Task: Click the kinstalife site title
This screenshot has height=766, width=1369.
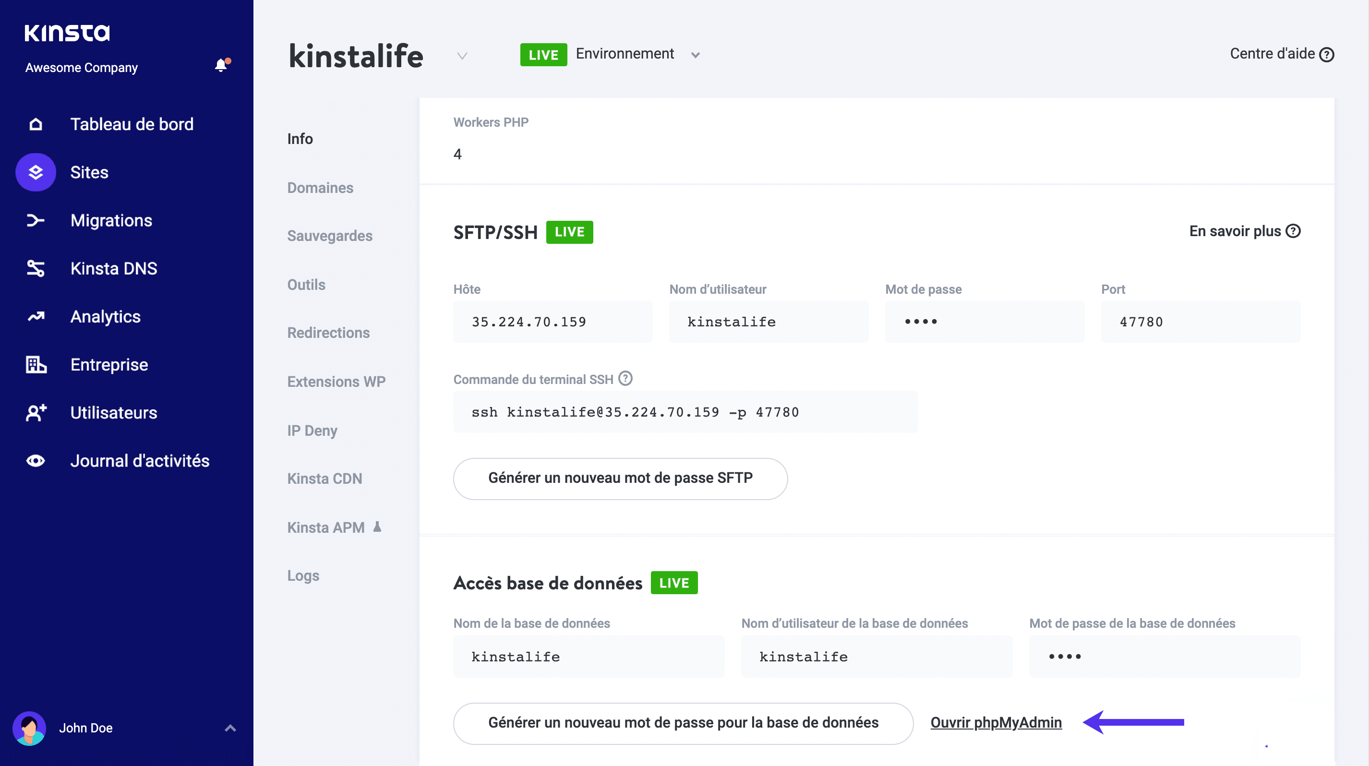Action: (356, 56)
